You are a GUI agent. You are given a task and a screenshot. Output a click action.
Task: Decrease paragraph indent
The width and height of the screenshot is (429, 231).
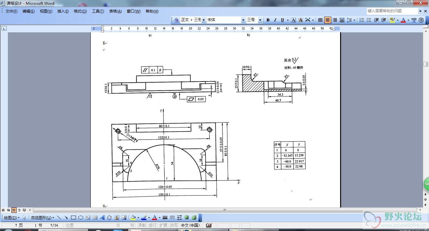pyautogui.click(x=376, y=20)
